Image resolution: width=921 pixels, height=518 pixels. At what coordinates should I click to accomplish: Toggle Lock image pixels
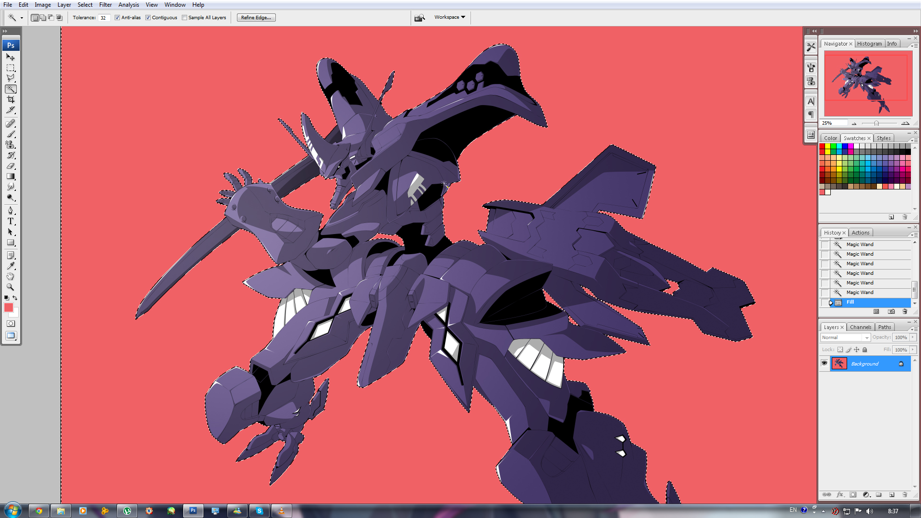point(848,350)
